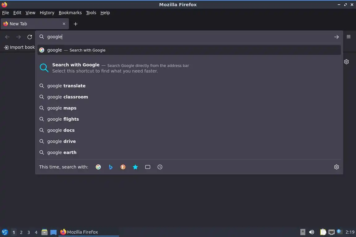Choose suggestion 'google translate'
The image size is (356, 237).
(189, 86)
